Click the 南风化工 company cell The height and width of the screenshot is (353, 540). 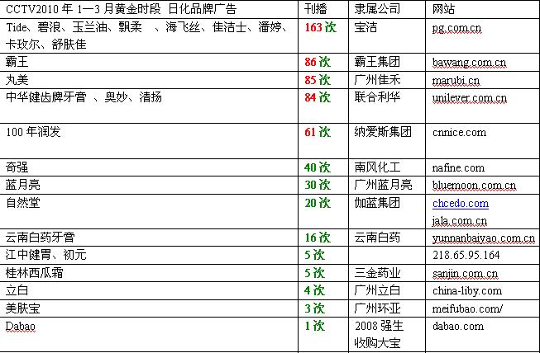point(377,167)
